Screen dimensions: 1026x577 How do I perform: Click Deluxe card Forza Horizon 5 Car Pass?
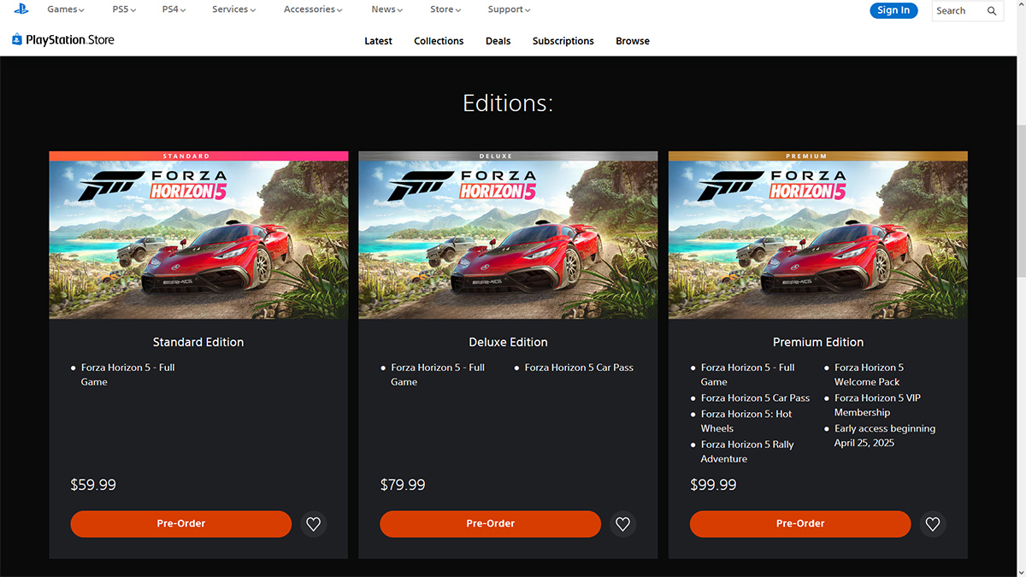pyautogui.click(x=579, y=368)
